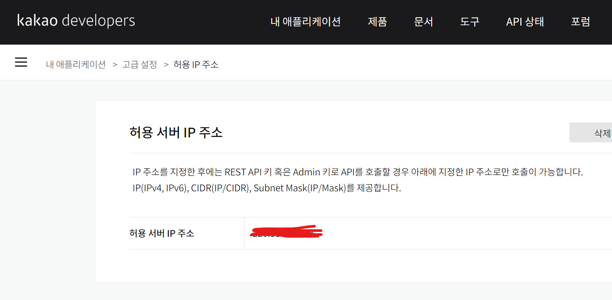
Task: Open the 도구 menu
Action: coord(469,22)
